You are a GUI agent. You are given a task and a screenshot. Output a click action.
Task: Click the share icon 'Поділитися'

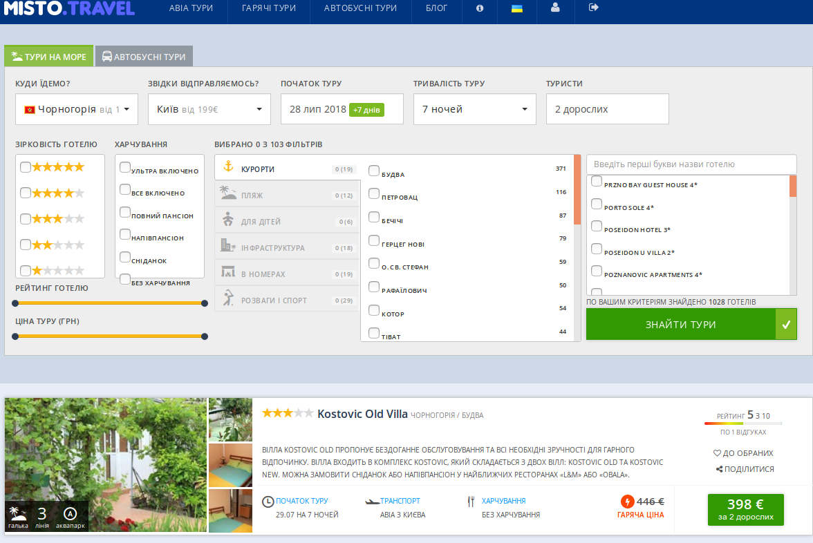(x=720, y=469)
